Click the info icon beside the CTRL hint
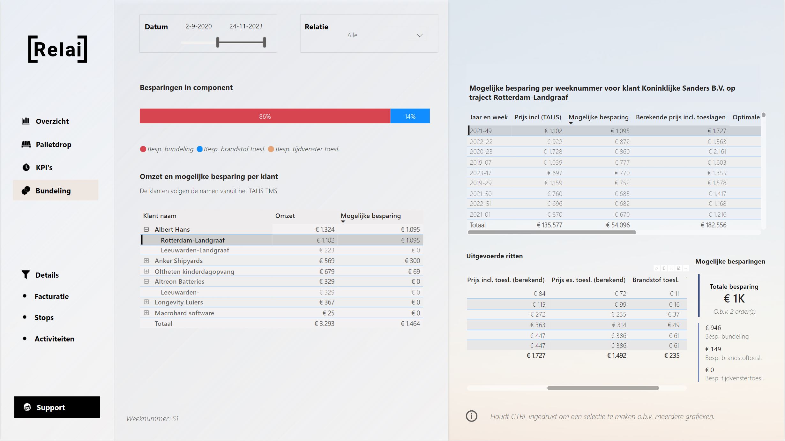785x441 pixels. tap(472, 416)
